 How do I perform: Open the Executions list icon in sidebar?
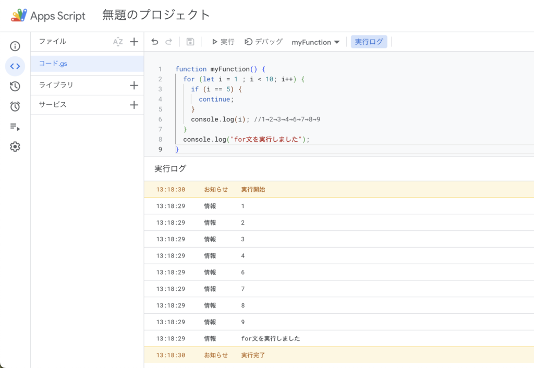click(15, 127)
